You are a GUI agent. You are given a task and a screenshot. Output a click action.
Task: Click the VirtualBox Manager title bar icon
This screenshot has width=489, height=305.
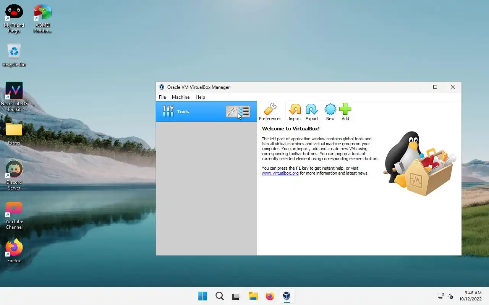(x=162, y=87)
